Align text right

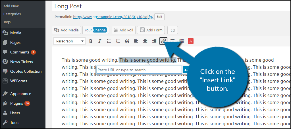click(154, 41)
